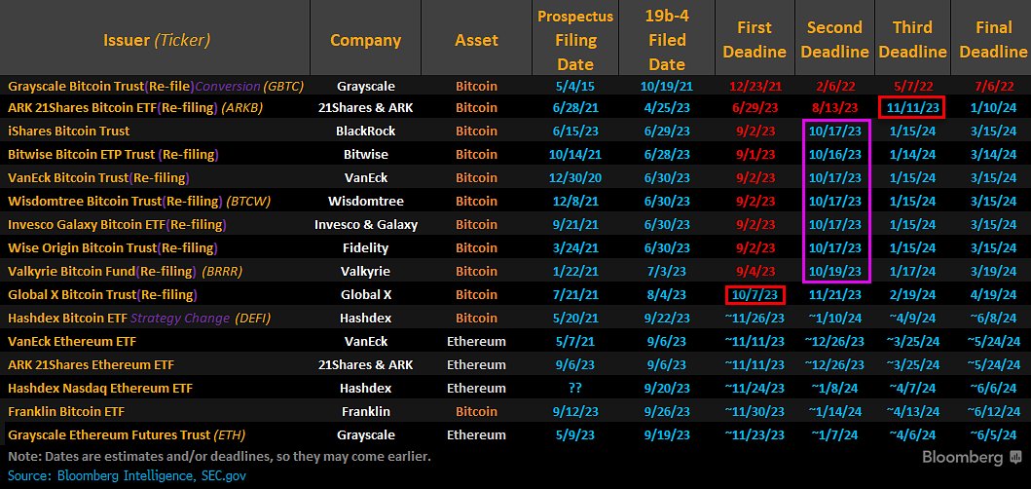Screen dimensions: 1031x489
Task: Click the ?? prospectus date for Hashdex
Action: [575, 388]
